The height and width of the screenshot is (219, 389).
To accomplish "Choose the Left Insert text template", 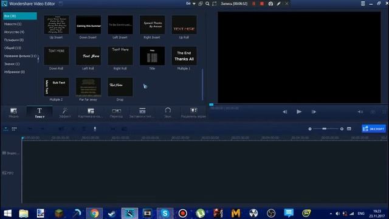I will pyautogui.click(x=120, y=25).
